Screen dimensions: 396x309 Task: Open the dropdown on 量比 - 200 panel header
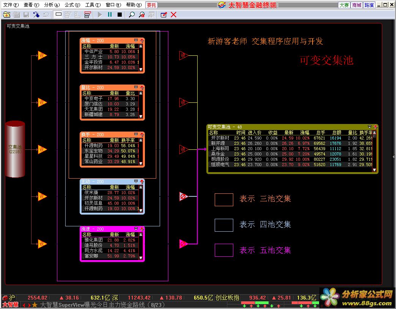click(x=136, y=87)
